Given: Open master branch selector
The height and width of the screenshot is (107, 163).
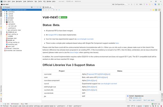Looking at the screenshot, I should [x=146, y=106].
